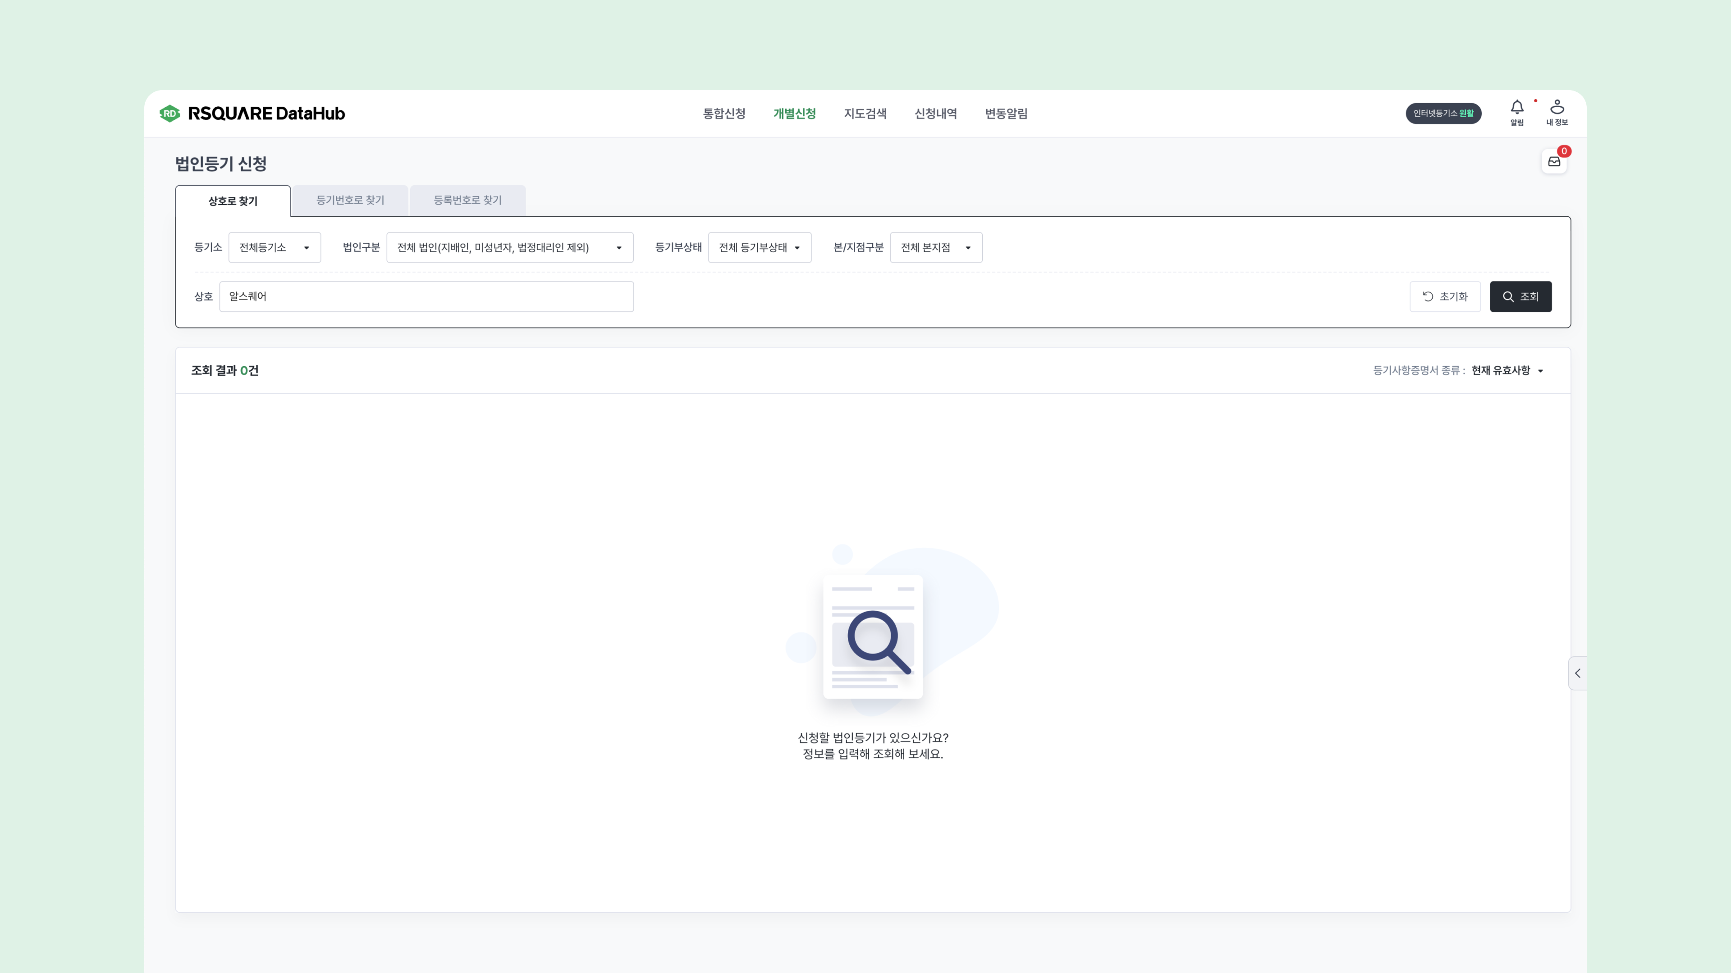The height and width of the screenshot is (973, 1731).
Task: Open the 법인구분 전체 법인 dropdown
Action: (509, 248)
